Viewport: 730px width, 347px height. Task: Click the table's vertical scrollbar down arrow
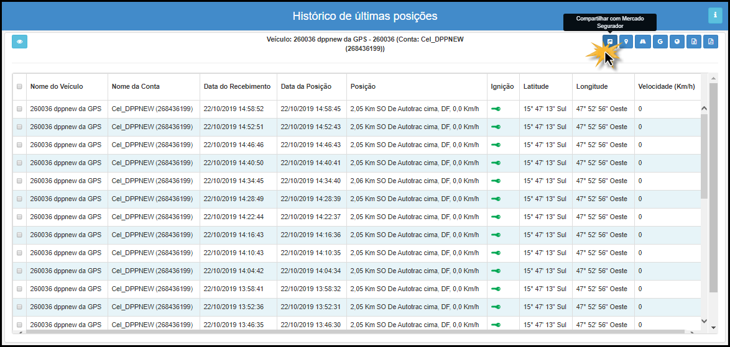704,321
